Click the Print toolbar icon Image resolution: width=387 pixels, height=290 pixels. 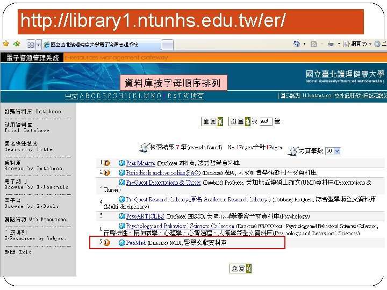[331, 44]
